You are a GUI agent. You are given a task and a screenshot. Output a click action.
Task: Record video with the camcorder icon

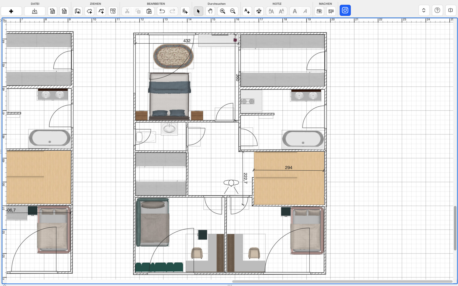click(331, 11)
